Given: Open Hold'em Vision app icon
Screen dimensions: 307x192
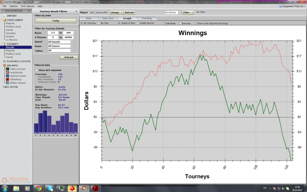Looking at the screenshot, I should pos(7,76).
